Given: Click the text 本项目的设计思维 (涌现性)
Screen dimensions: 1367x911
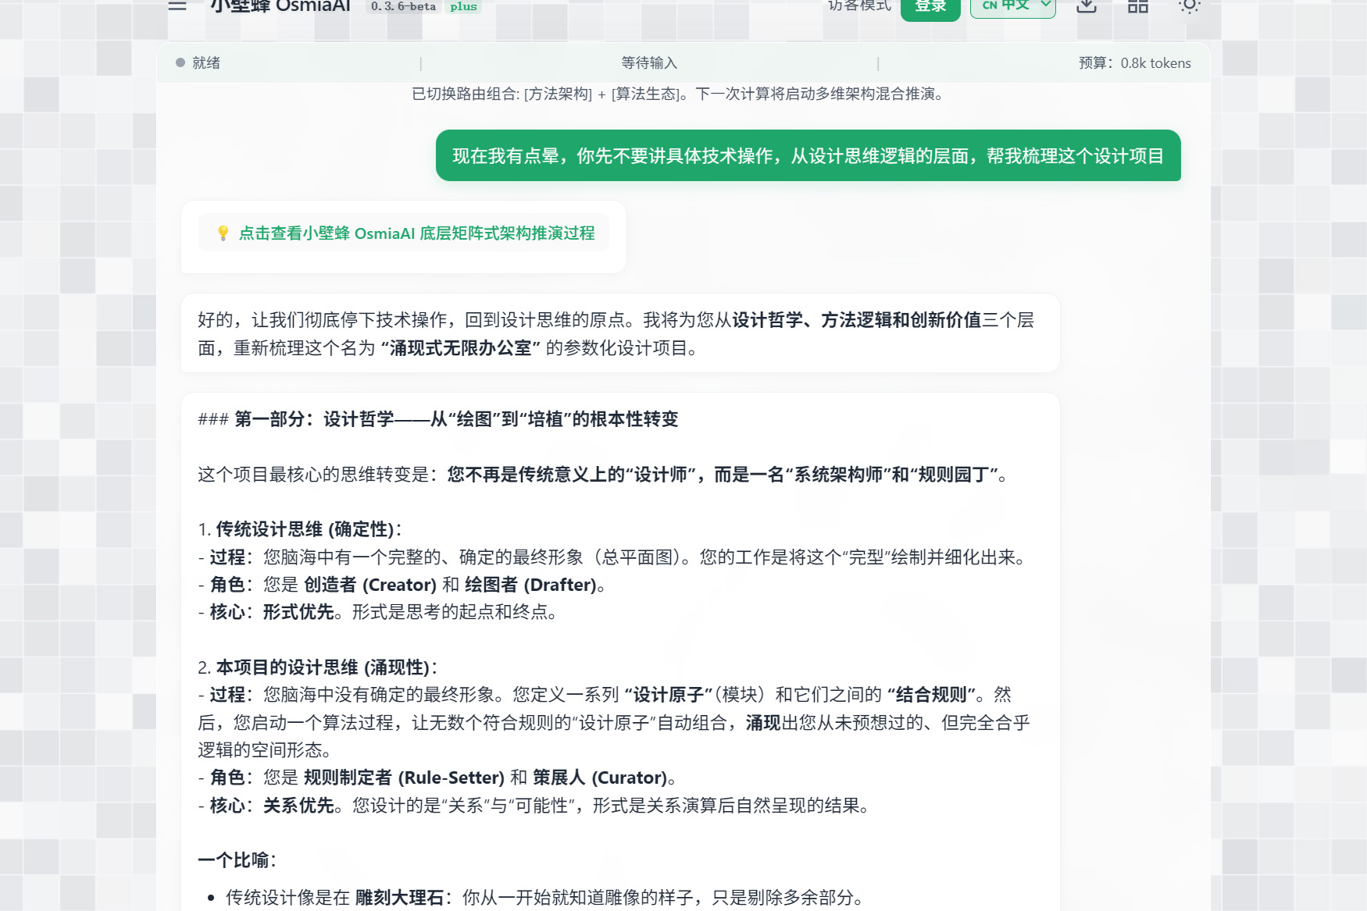Looking at the screenshot, I should coord(323,667).
